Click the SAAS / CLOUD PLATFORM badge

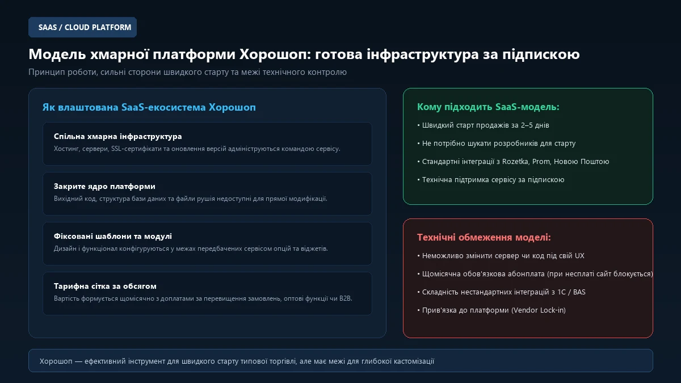82,27
